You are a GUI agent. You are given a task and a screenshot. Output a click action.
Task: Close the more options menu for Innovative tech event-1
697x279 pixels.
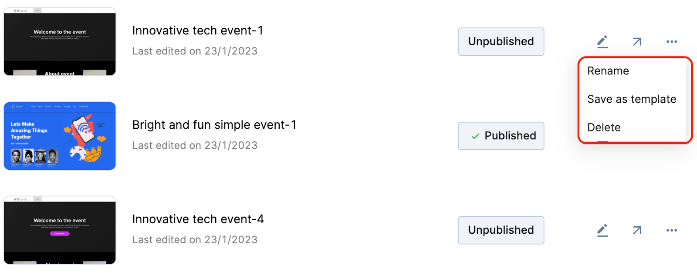[x=671, y=42]
